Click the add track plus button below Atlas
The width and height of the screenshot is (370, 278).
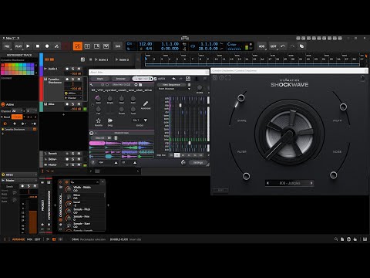click(x=63, y=114)
